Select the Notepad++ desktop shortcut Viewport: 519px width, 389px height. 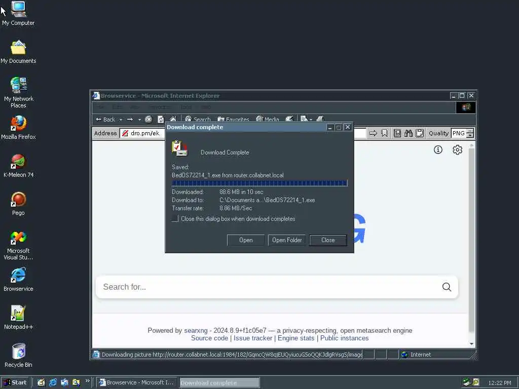coord(19,318)
